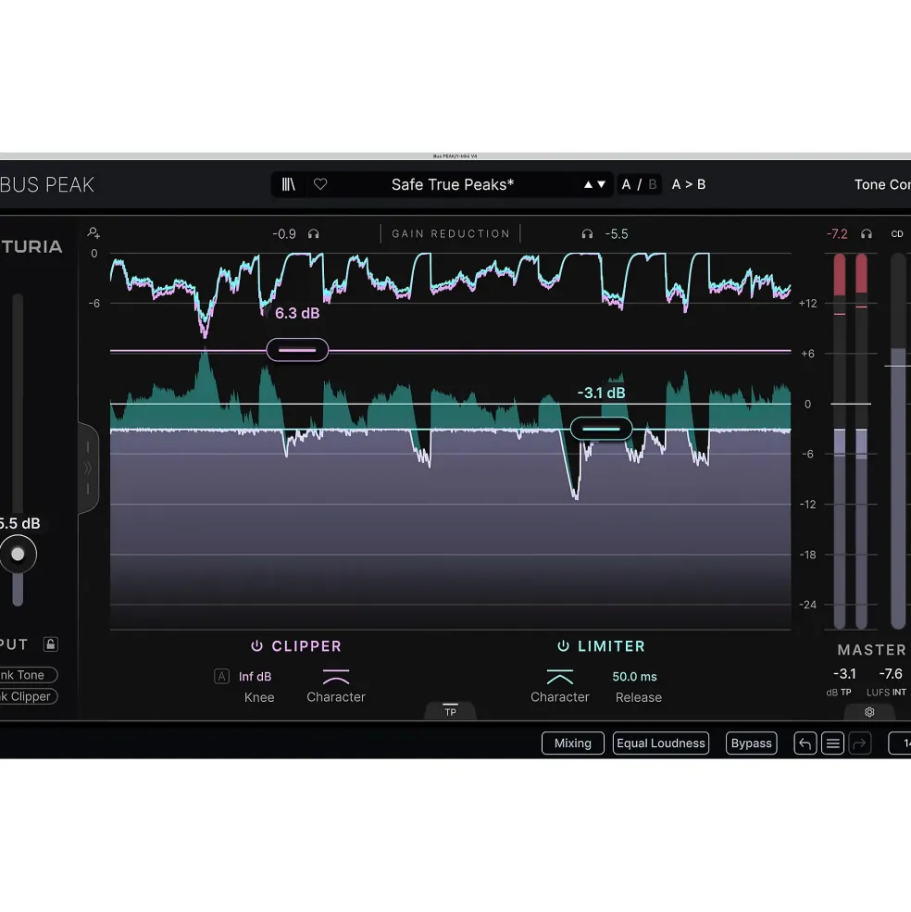Toggle the CLIPPER power icon
Viewport: 911px width, 912px height.
point(256,646)
